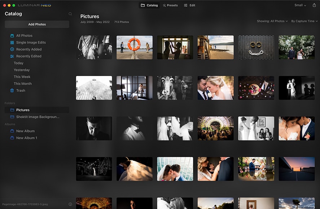The image size is (320, 209).
Task: Select Recently Added in the sidebar
Action: point(29,49)
